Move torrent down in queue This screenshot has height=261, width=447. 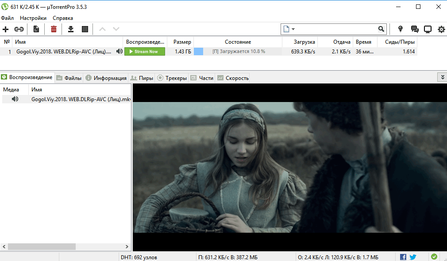[x=116, y=29]
